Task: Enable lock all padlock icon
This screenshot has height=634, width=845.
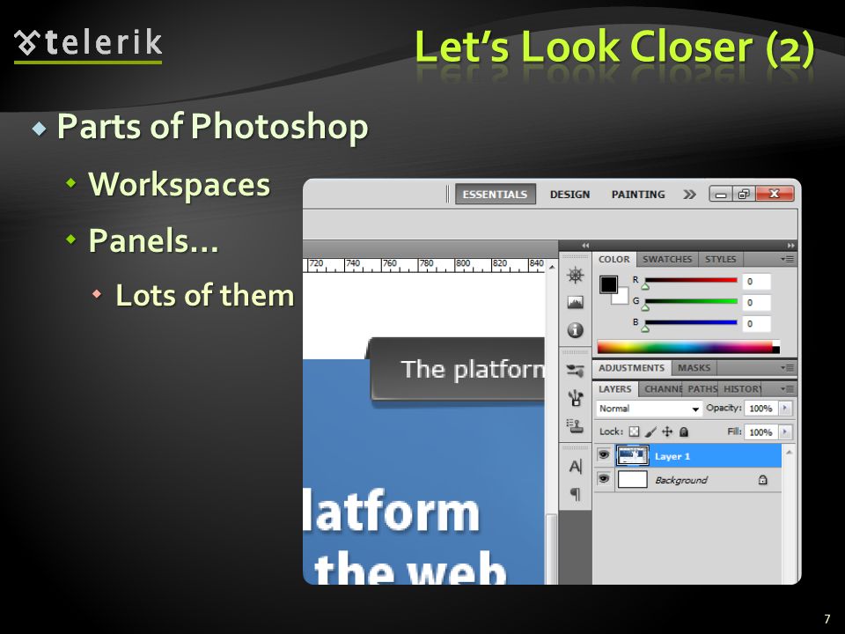Action: (x=683, y=431)
